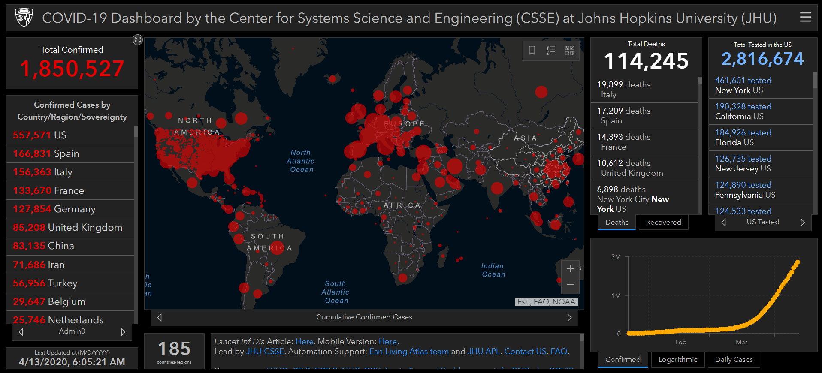Click the 17,209 deaths Spain entry
Screen dimensions: 822x373
coord(644,116)
